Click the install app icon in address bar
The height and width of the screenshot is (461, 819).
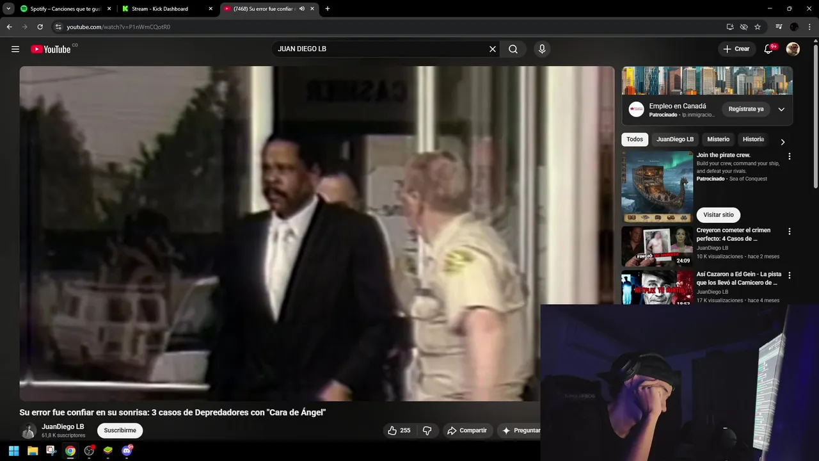pos(730,27)
